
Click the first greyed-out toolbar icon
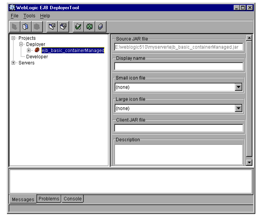coord(15,27)
